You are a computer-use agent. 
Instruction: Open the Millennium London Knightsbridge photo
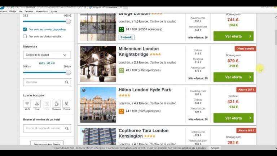(x=98, y=64)
